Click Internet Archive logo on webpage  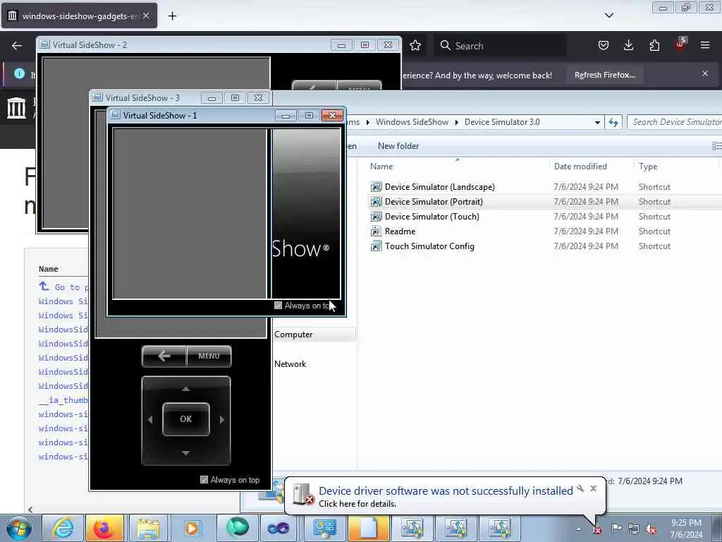[x=17, y=108]
